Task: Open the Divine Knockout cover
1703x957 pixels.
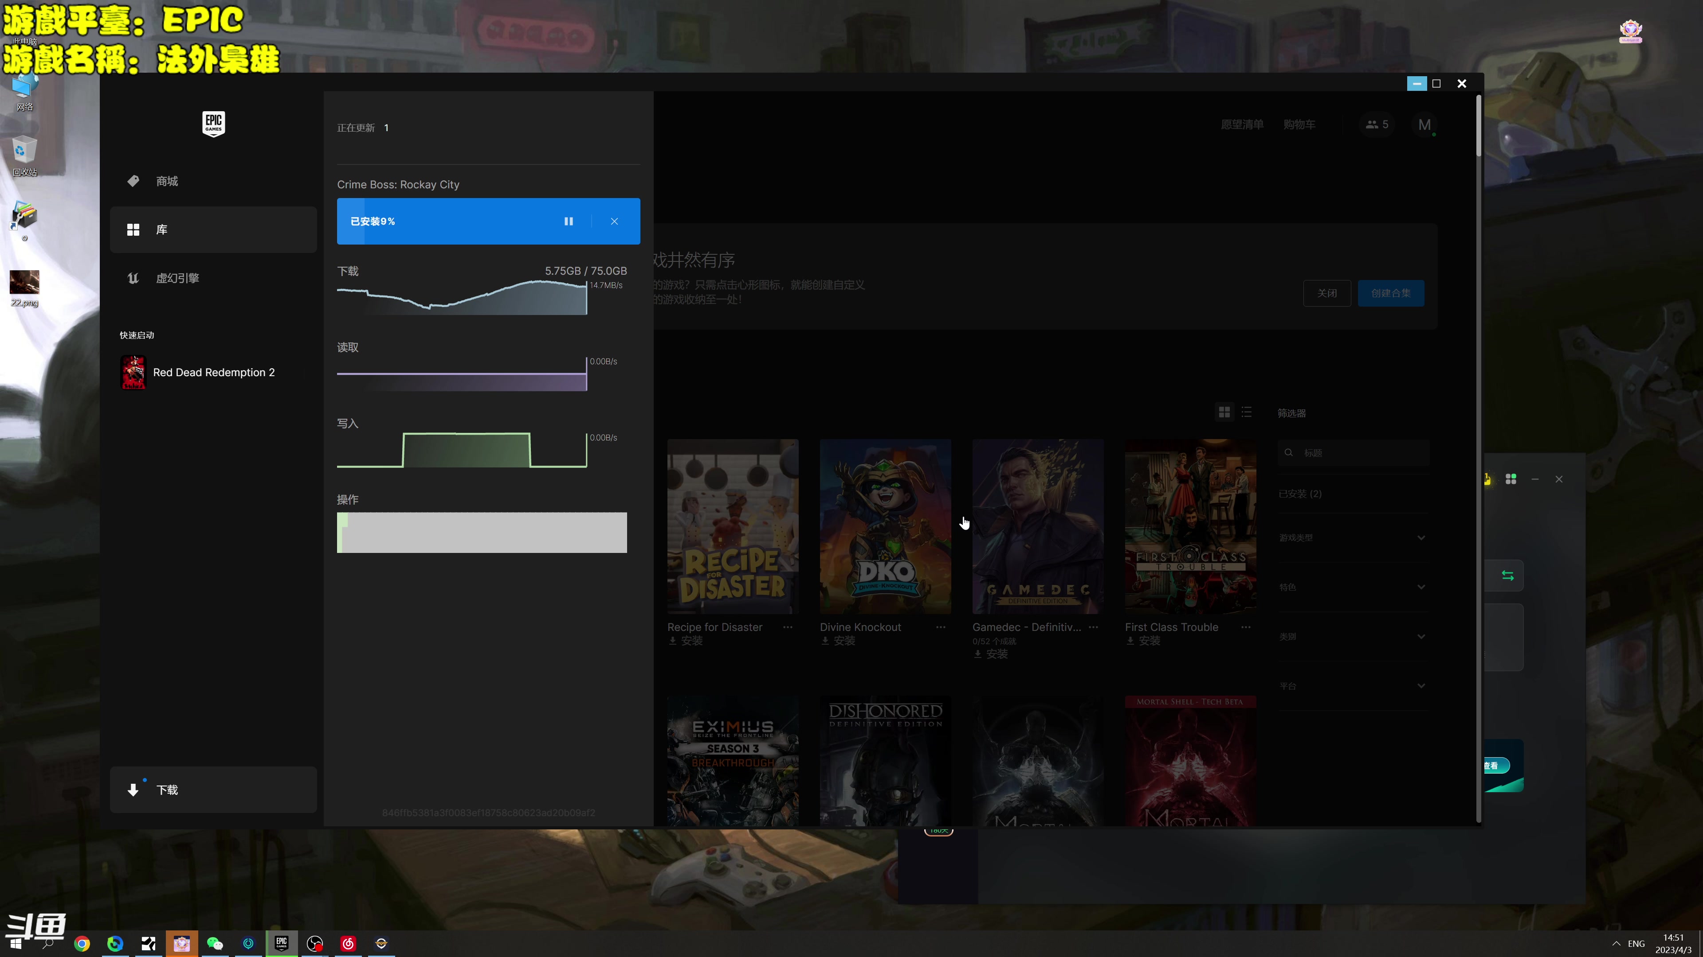Action: (x=885, y=526)
